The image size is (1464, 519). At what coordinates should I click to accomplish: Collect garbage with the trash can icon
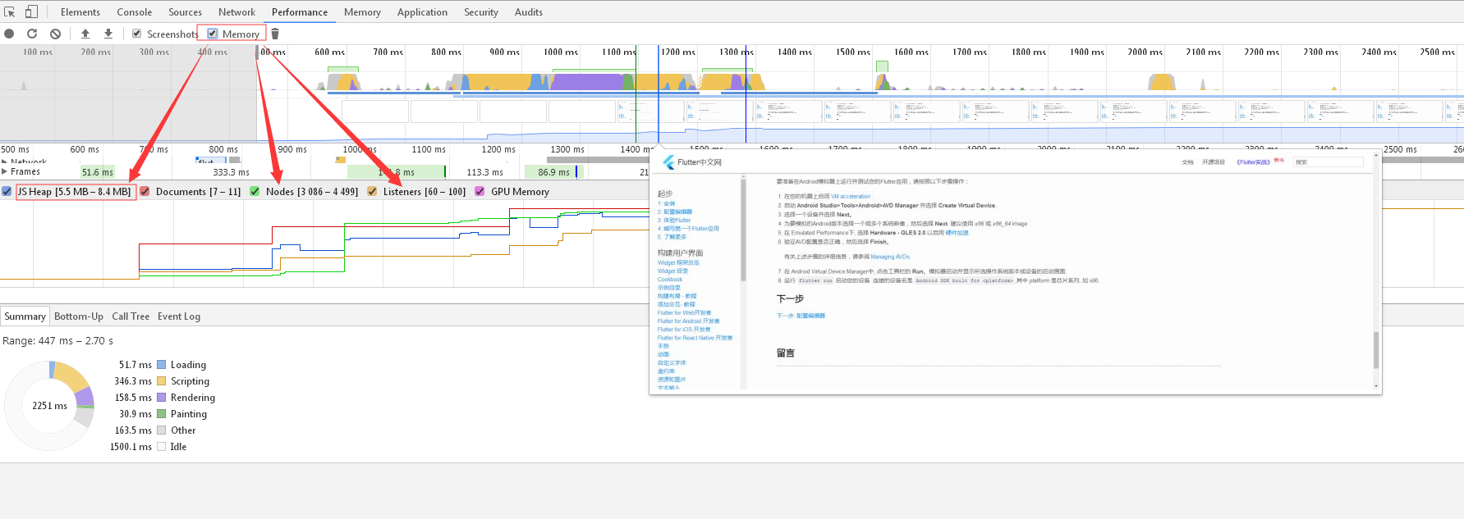tap(275, 34)
